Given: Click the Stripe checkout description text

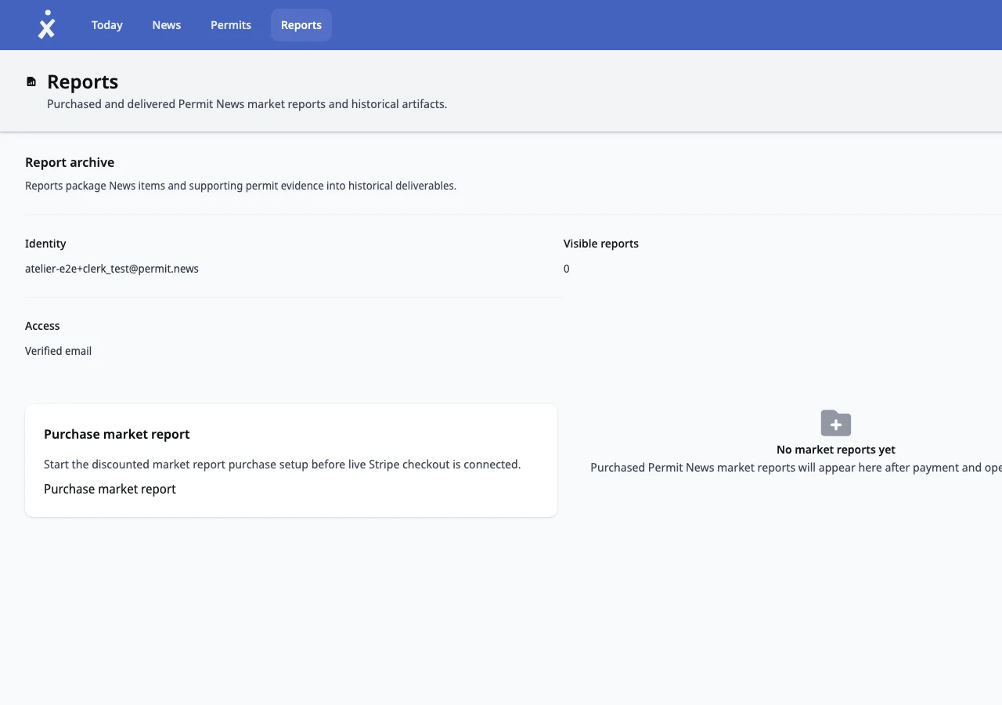Looking at the screenshot, I should (282, 465).
